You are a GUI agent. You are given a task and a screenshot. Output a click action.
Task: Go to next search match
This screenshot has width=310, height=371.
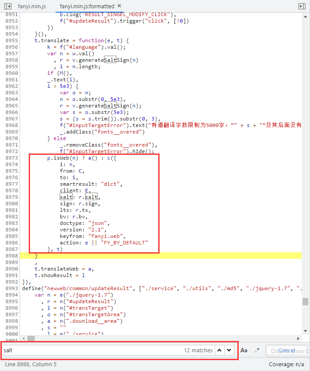pos(230,350)
